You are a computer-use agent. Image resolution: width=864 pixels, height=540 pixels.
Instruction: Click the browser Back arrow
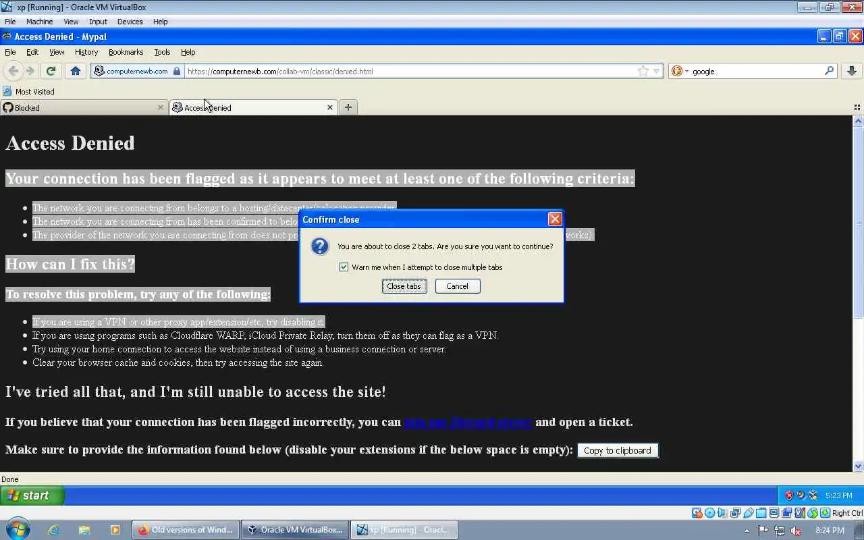click(x=13, y=71)
